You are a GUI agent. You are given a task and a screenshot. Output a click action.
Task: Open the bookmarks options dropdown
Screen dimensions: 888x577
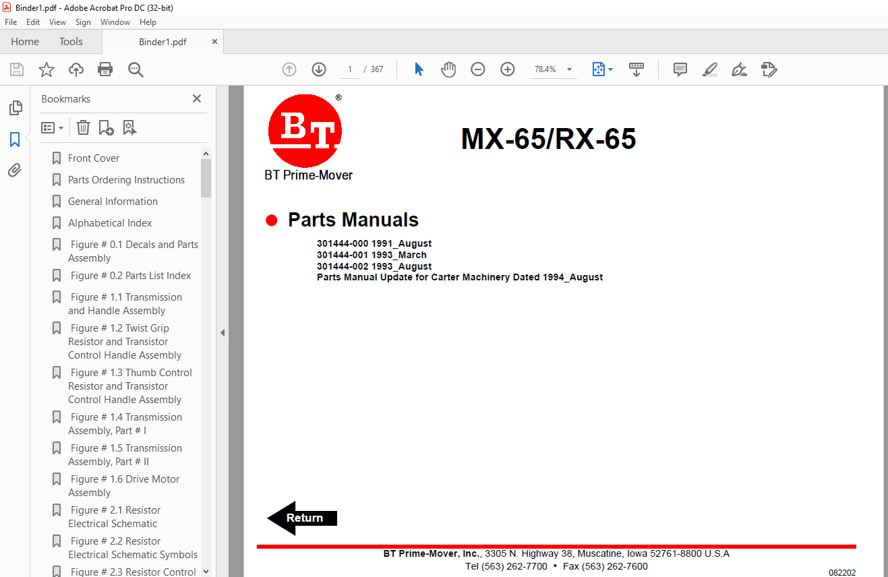(52, 127)
